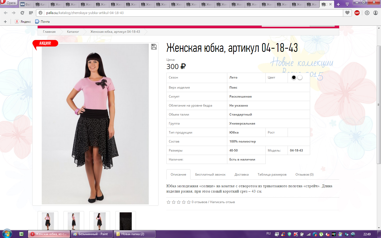Select the black color swatch

(294, 77)
